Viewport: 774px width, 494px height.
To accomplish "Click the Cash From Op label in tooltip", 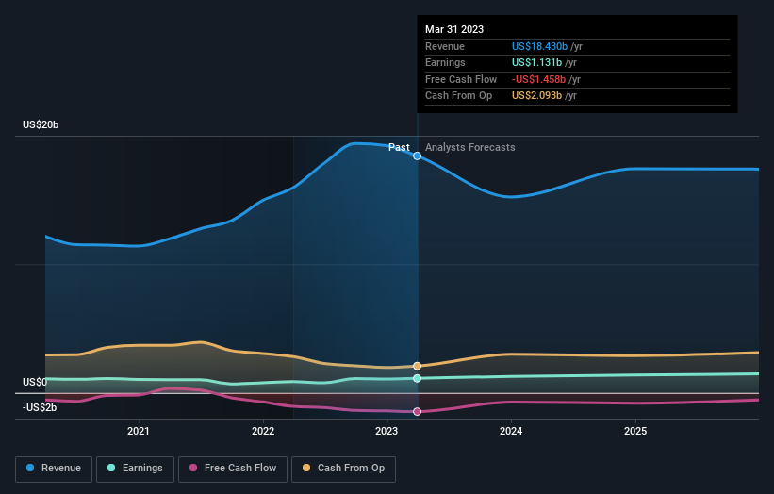I will (x=458, y=96).
